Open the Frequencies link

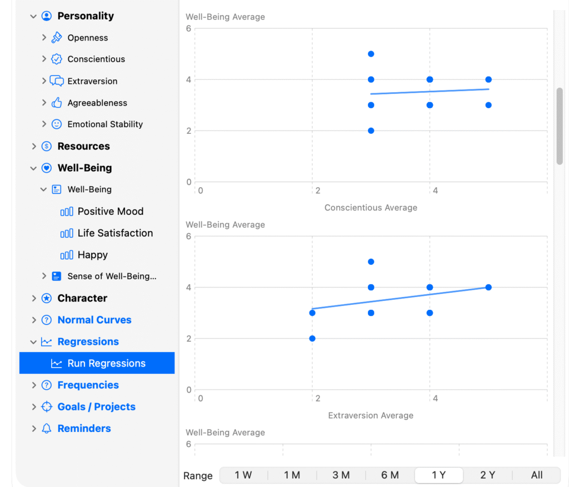pos(88,385)
